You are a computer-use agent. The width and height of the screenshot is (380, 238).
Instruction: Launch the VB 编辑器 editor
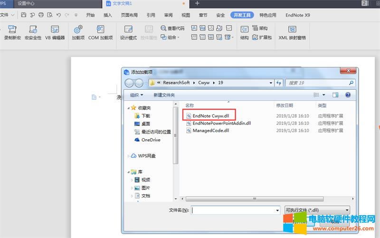point(55,29)
